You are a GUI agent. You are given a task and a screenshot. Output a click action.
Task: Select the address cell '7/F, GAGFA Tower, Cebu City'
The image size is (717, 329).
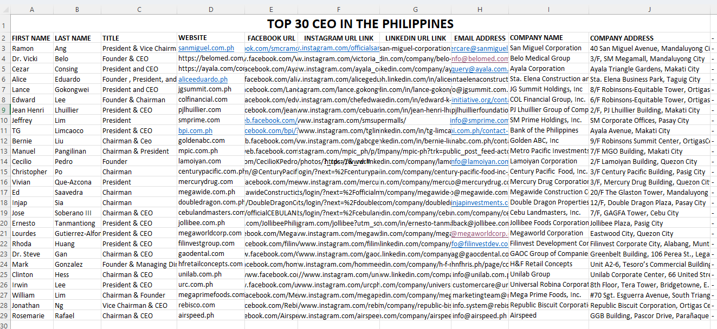649,213
